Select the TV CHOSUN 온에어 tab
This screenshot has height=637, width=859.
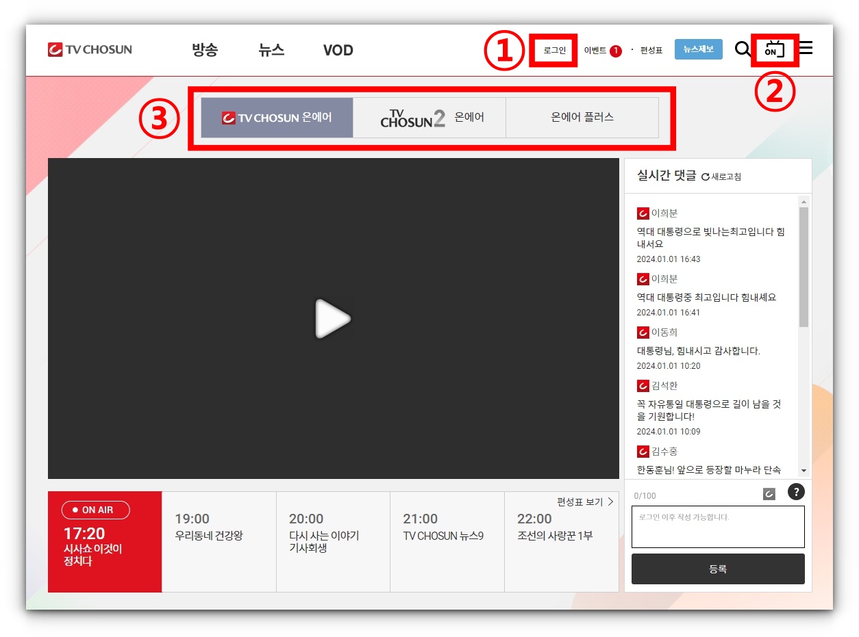(277, 118)
